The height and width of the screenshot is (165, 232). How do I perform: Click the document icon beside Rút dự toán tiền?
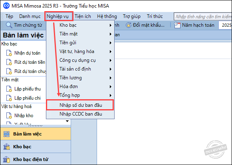click(x=9, y=62)
